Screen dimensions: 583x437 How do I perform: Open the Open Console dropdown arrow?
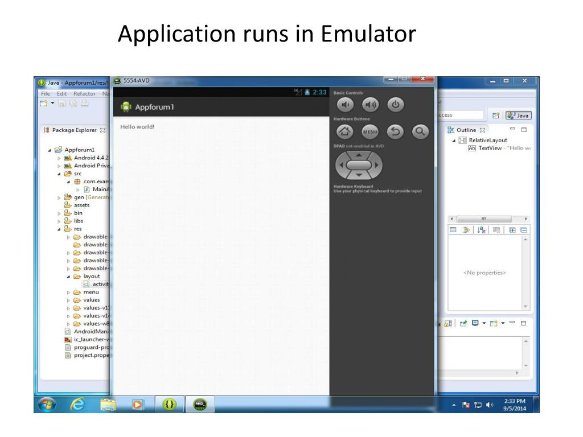point(503,323)
